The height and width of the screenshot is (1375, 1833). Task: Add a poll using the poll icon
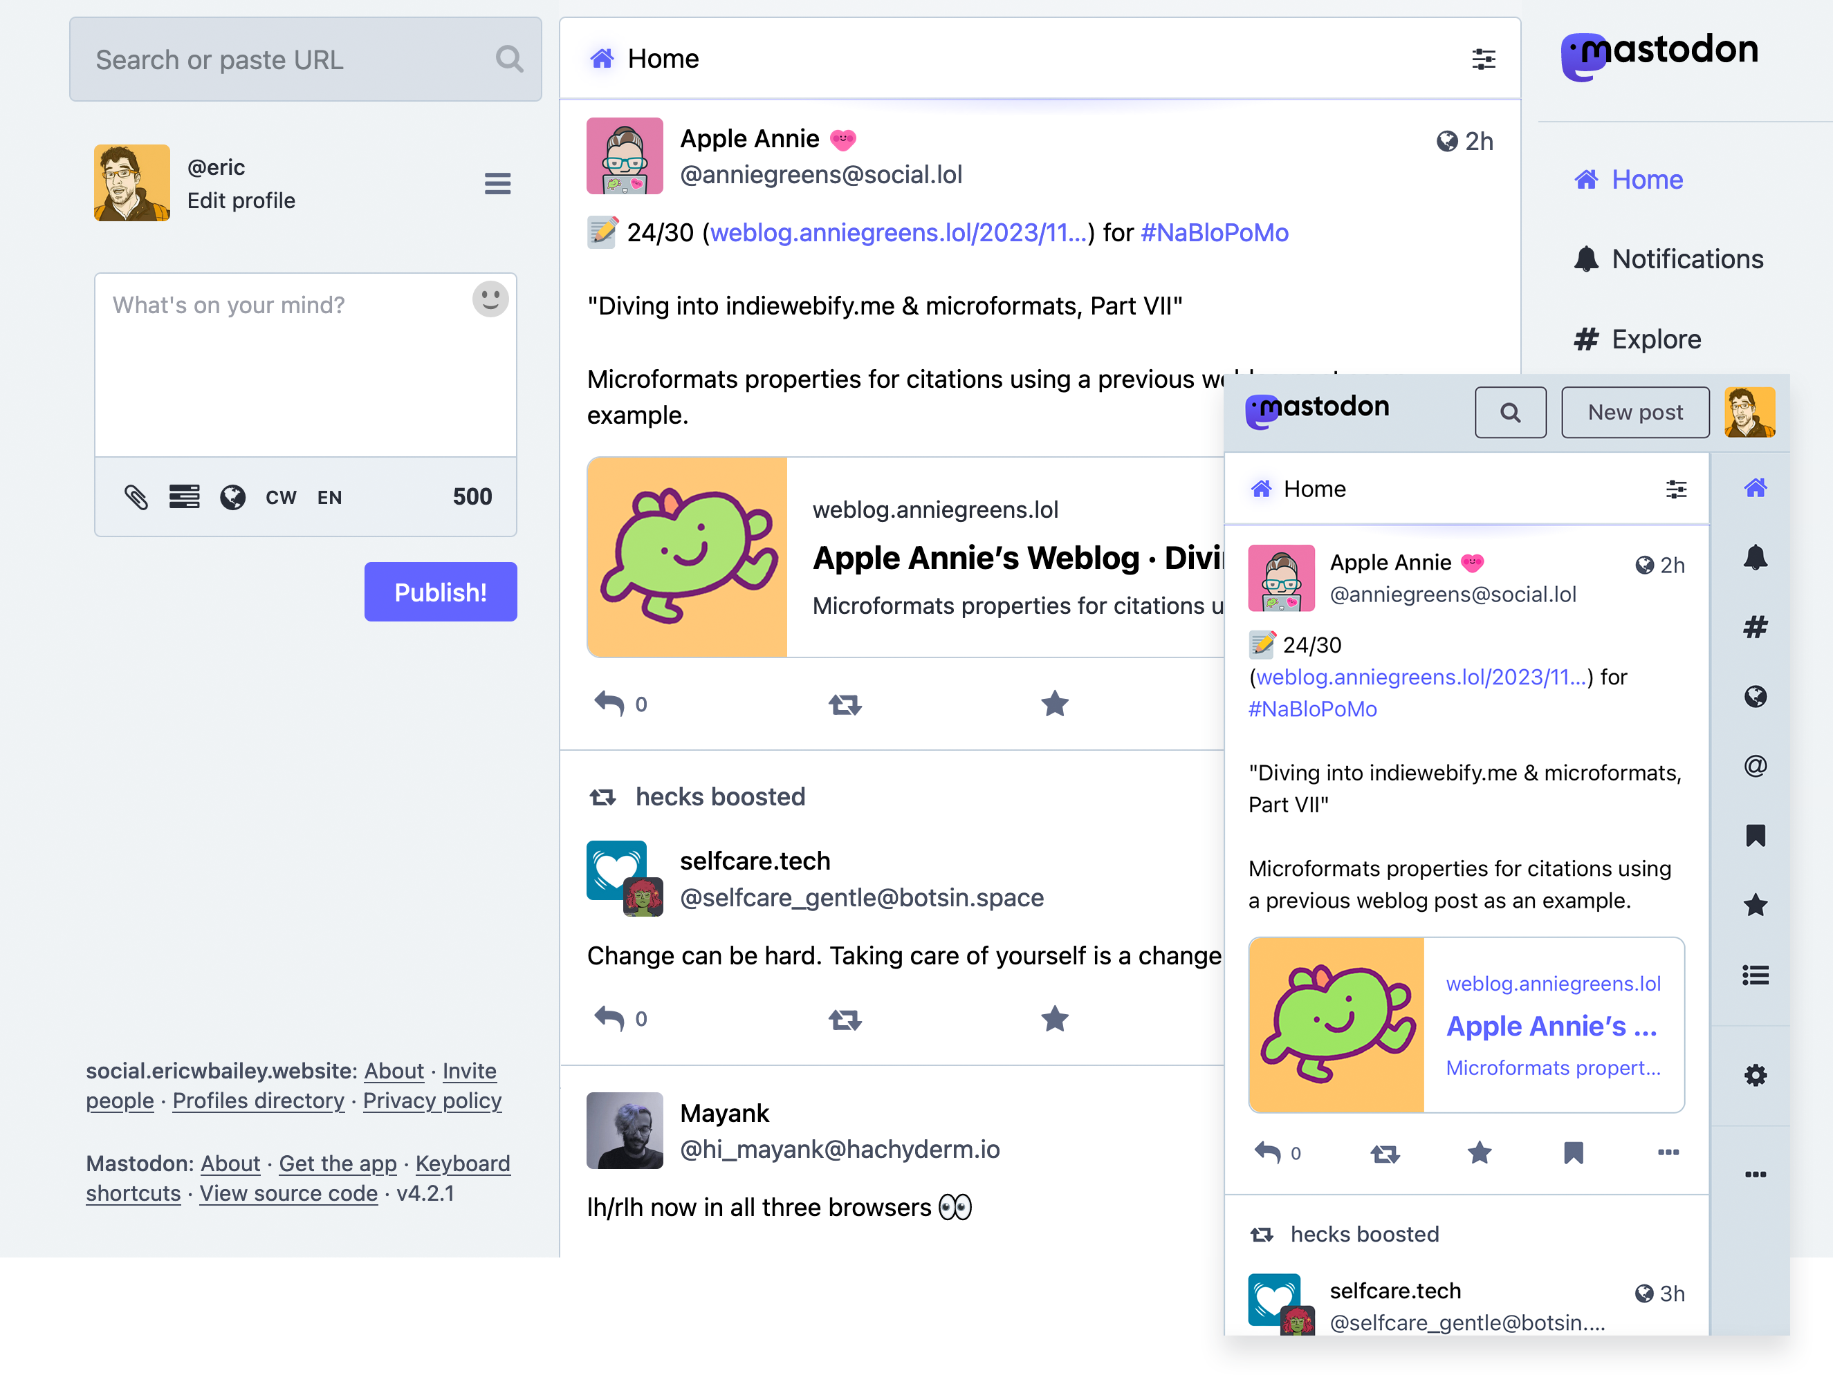pyautogui.click(x=184, y=497)
